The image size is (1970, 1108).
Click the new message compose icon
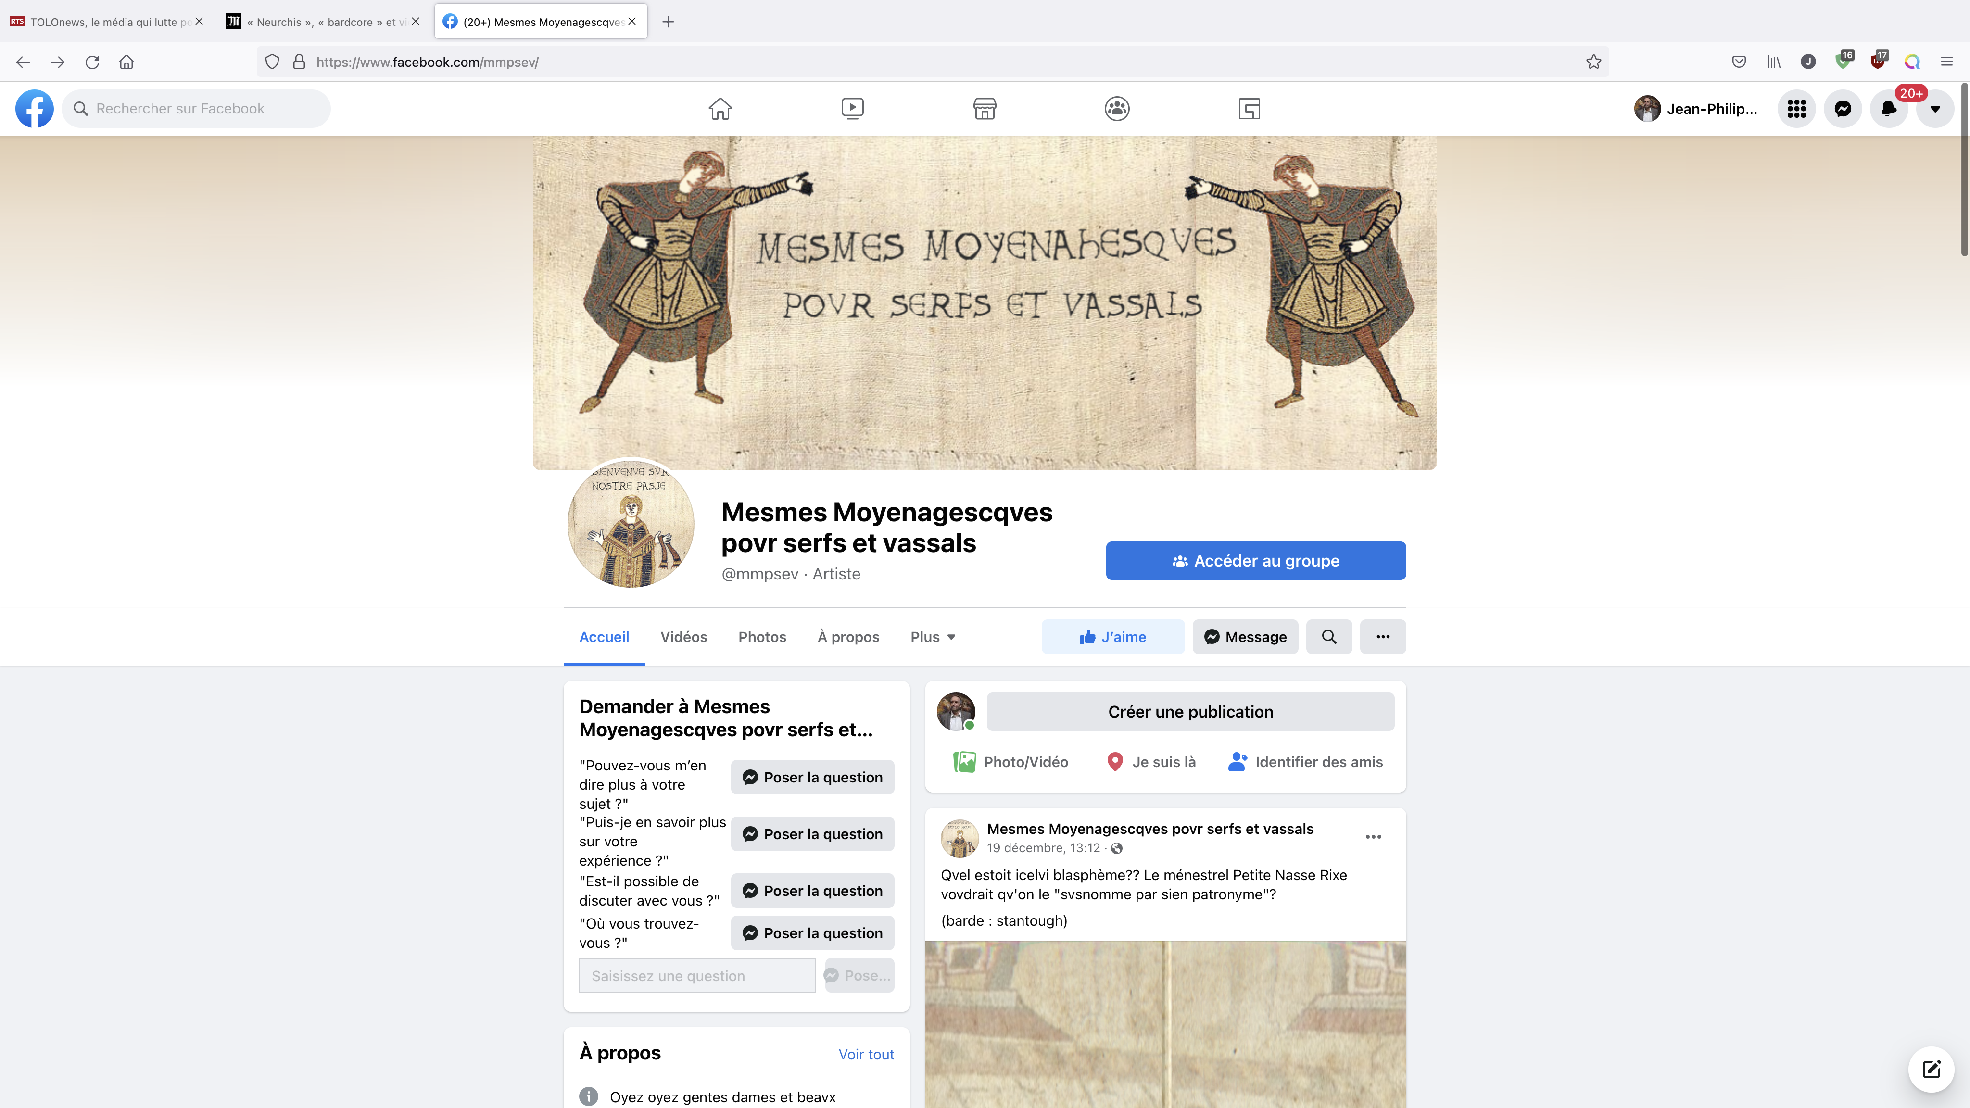[x=1931, y=1069]
